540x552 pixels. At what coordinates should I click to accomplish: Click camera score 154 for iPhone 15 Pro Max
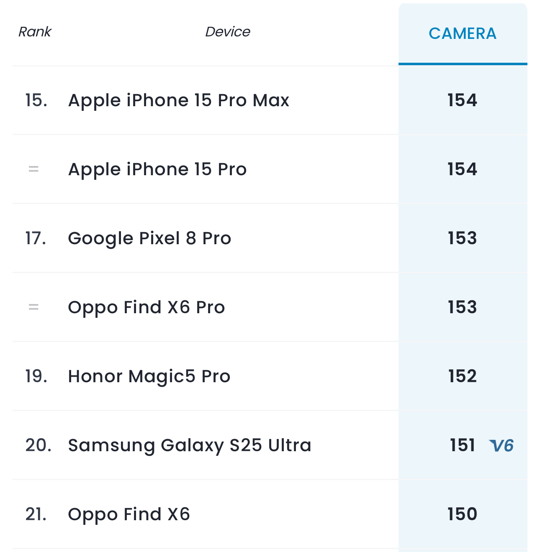click(x=462, y=100)
